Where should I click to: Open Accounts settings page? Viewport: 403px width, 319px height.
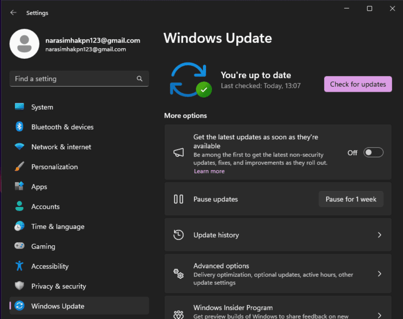tap(45, 207)
